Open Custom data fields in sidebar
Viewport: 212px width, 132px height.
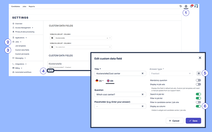[22, 50]
